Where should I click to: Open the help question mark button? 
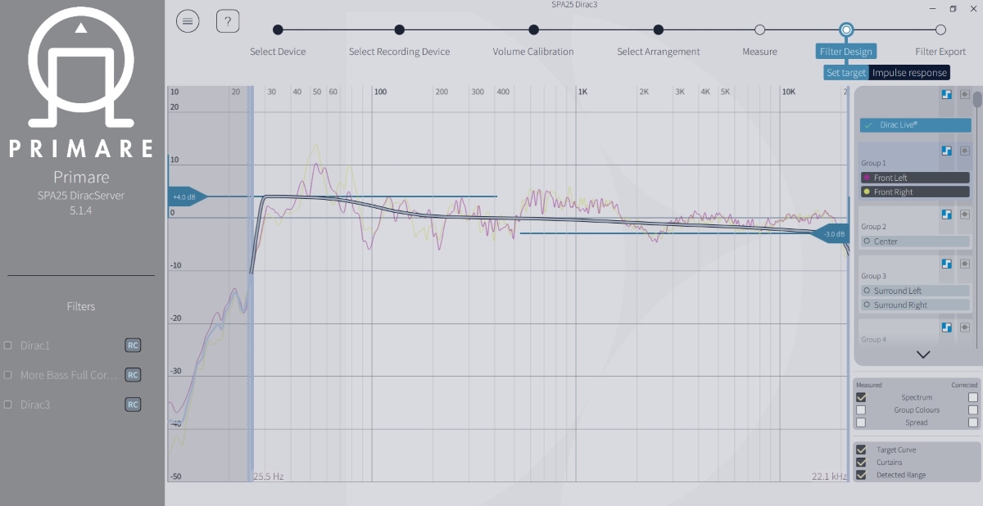[228, 21]
